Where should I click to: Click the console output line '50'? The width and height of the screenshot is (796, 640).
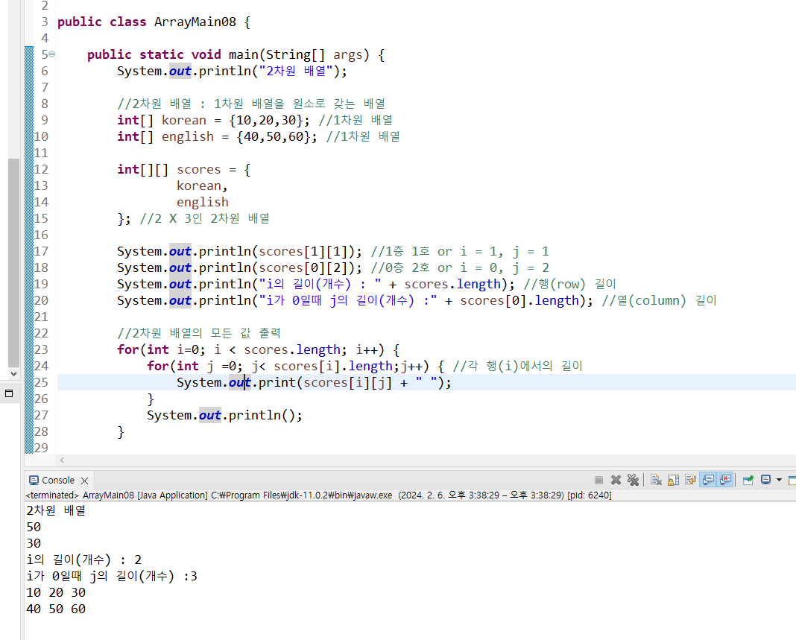coord(34,527)
